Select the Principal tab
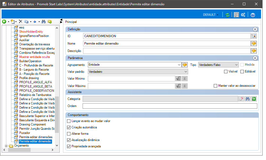 coord(71,22)
